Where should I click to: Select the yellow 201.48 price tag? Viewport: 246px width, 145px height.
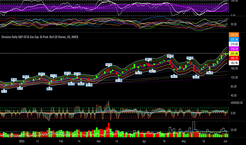(234, 54)
